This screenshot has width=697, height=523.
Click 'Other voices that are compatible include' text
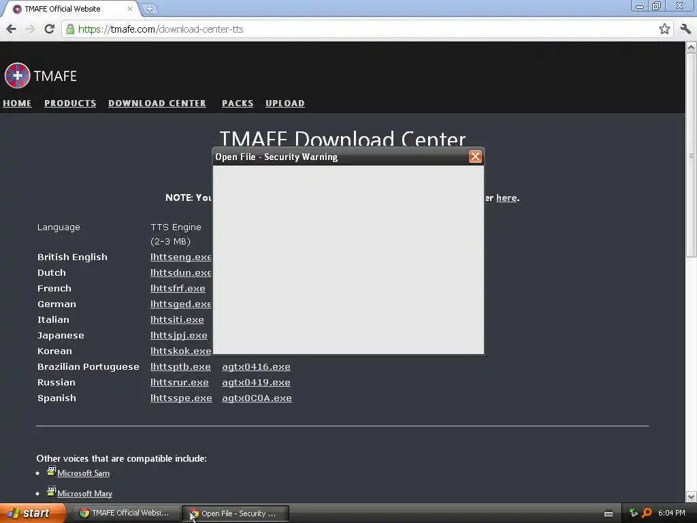click(121, 458)
